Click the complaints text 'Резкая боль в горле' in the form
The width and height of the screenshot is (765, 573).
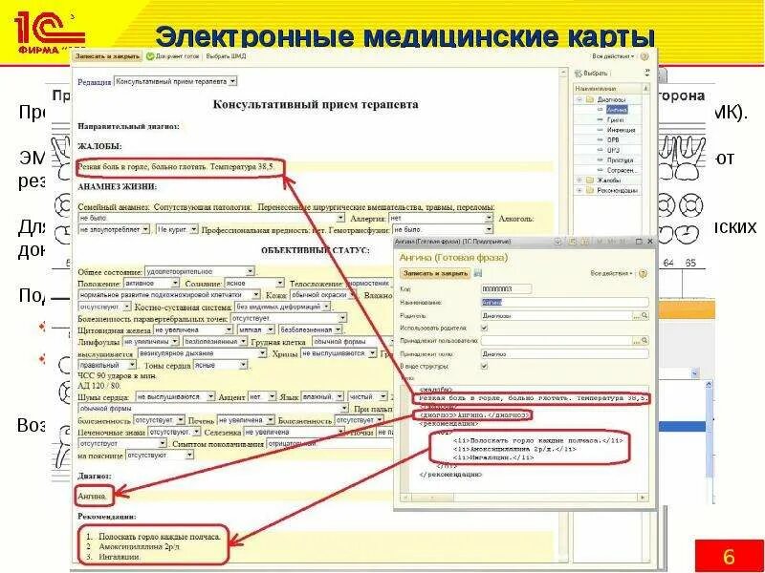coord(177,167)
